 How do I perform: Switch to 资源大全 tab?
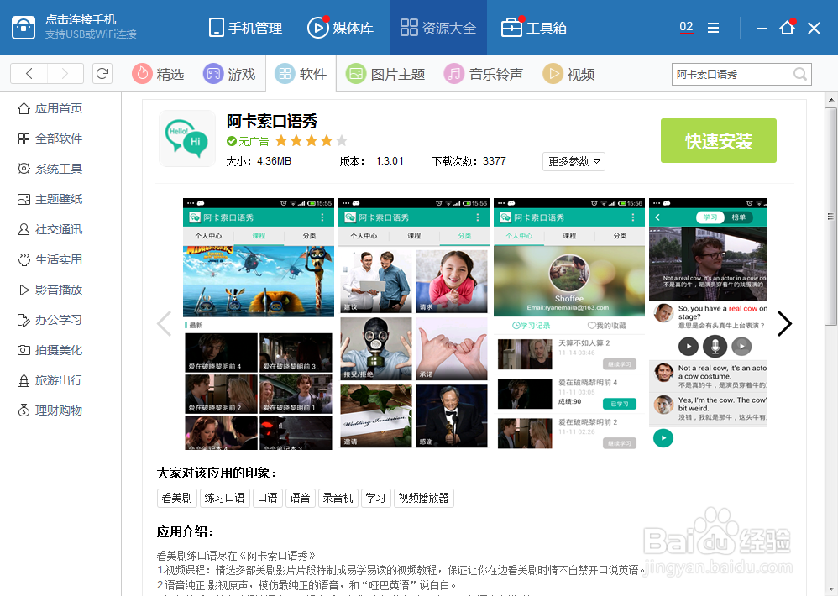click(x=438, y=28)
